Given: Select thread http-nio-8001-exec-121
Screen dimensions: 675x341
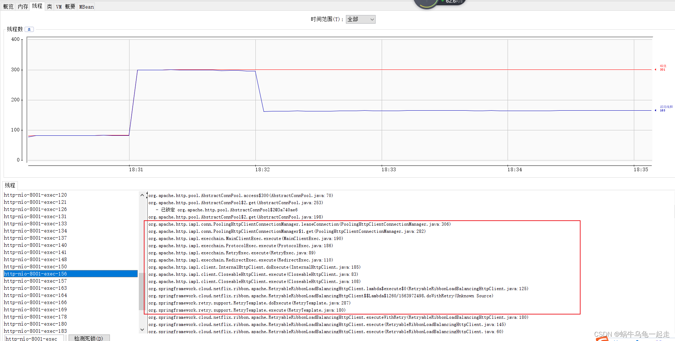Looking at the screenshot, I should point(70,202).
